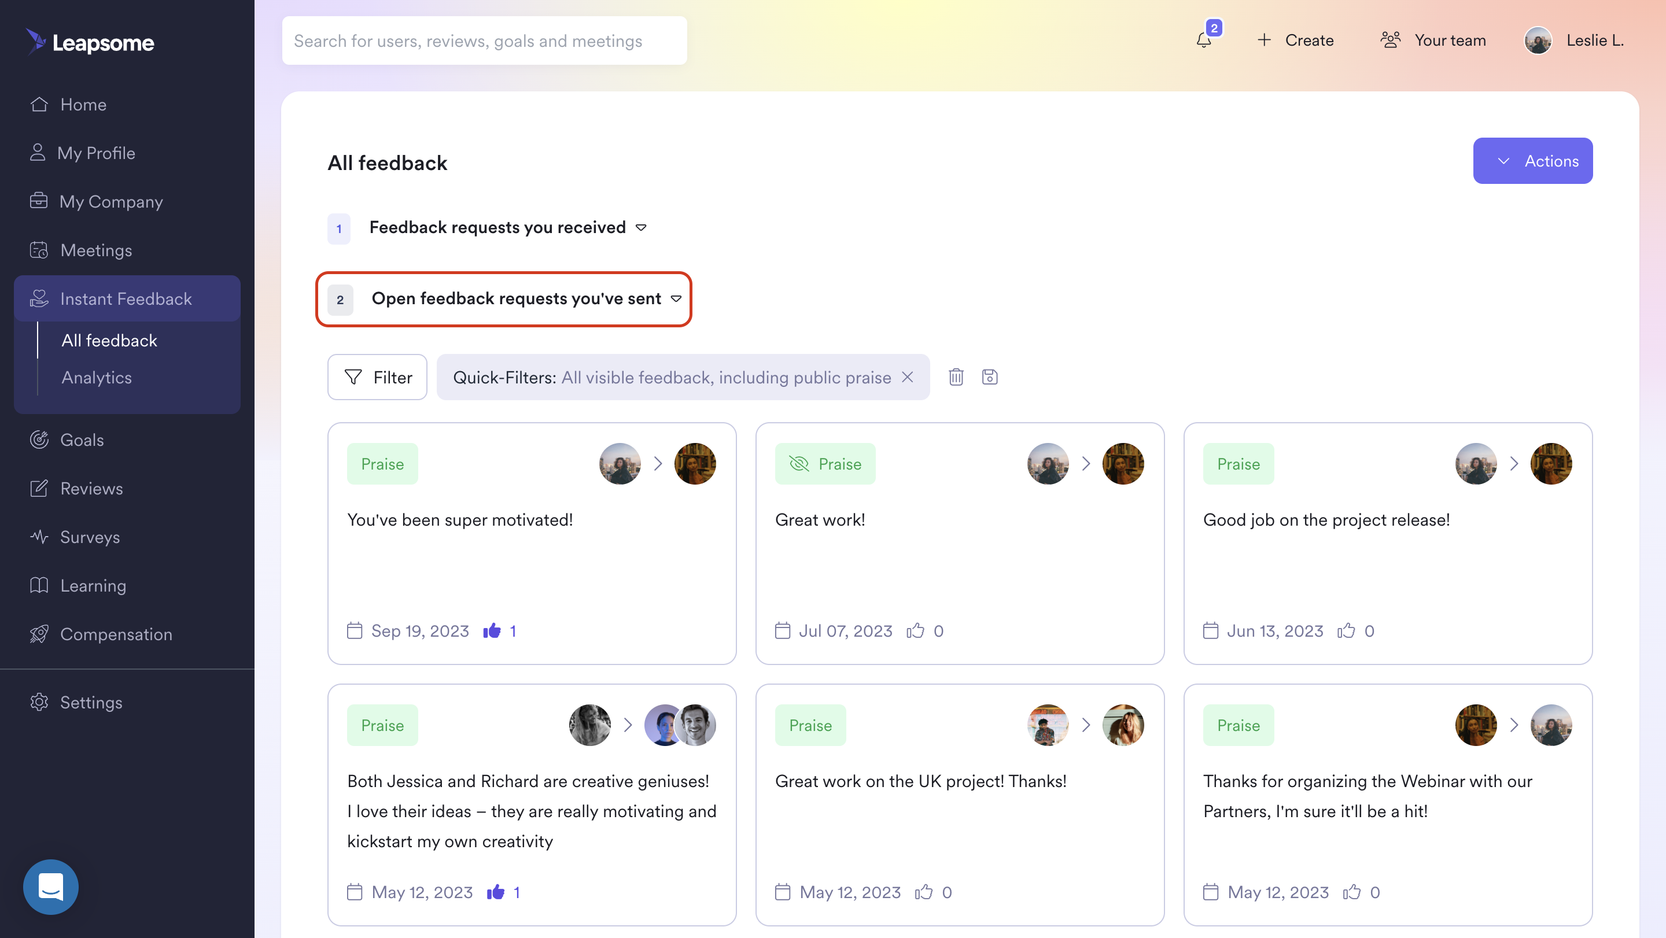1666x938 pixels.
Task: Like the Webinar with Partners praise
Action: [x=1352, y=892]
